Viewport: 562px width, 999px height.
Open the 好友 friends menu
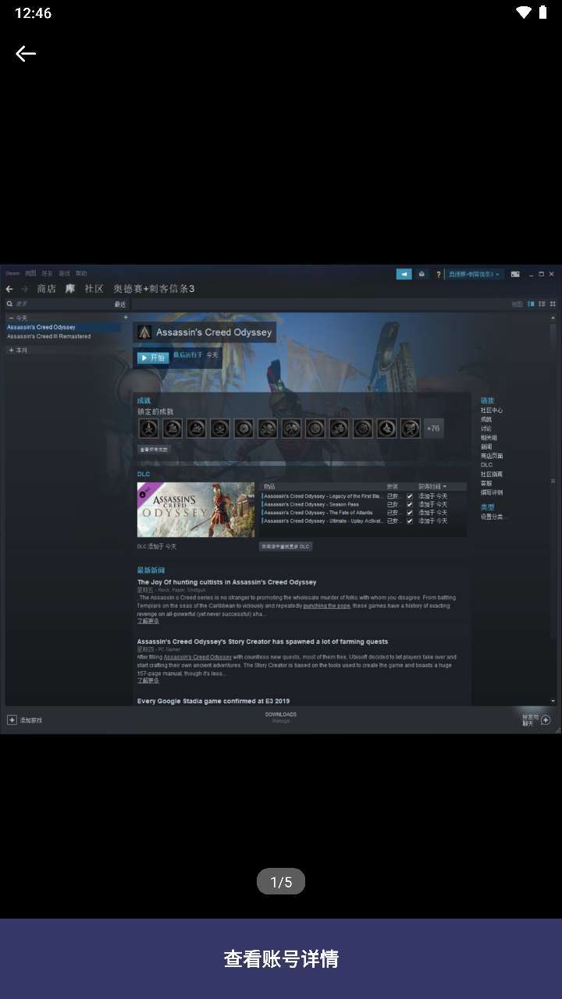(47, 273)
